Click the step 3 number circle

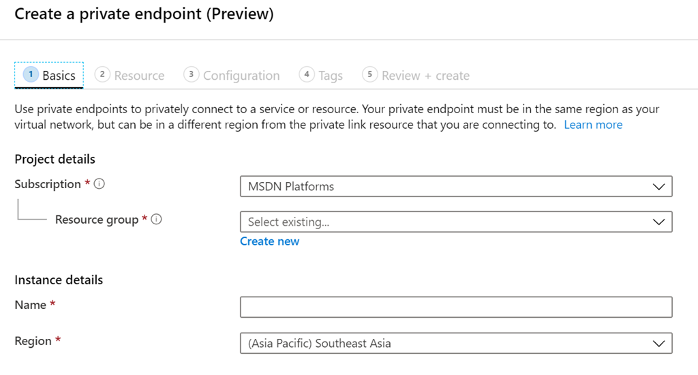pos(192,74)
